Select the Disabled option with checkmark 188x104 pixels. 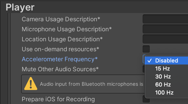coord(166,60)
